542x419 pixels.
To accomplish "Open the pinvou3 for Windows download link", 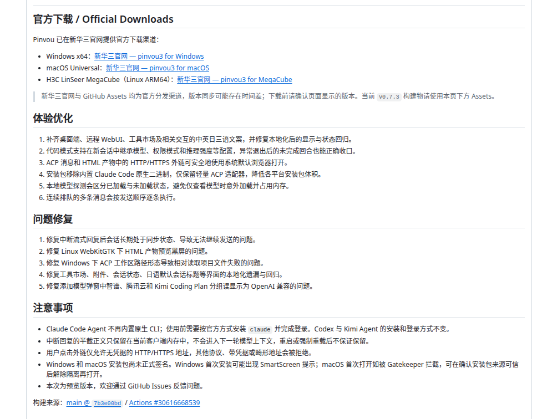I will pyautogui.click(x=149, y=57).
